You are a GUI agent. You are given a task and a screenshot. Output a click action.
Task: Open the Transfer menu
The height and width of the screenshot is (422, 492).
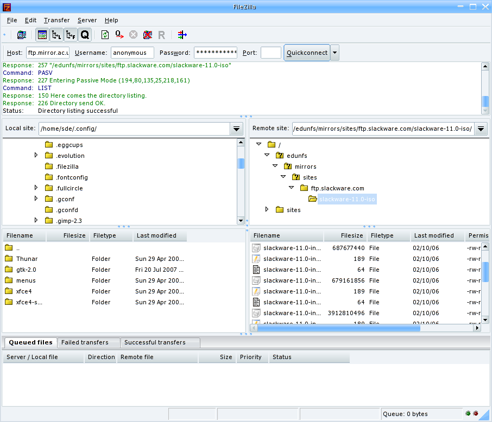57,21
